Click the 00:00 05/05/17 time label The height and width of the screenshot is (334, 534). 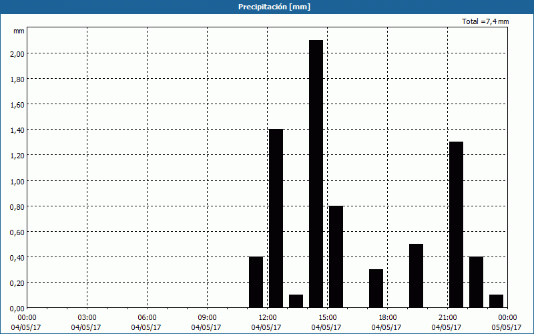click(507, 323)
